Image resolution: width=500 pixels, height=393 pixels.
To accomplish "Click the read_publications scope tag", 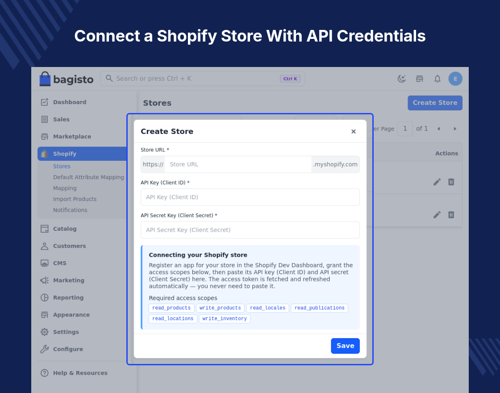I will (x=319, y=308).
